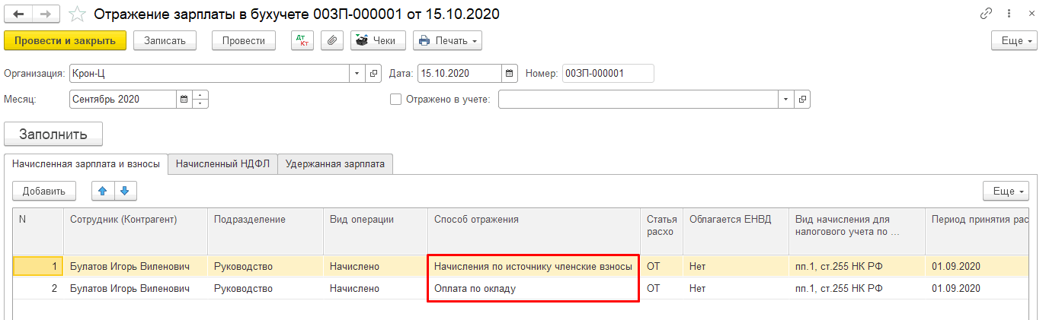Switch to Начисленная зарплата и взносы tab
This screenshot has width=1046, height=320.
[x=86, y=163]
